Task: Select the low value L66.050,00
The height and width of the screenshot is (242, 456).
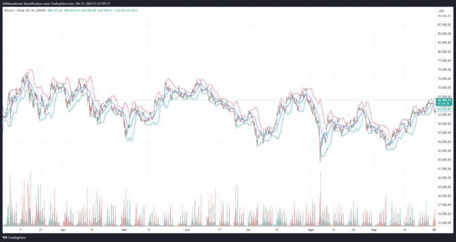Action: point(88,11)
